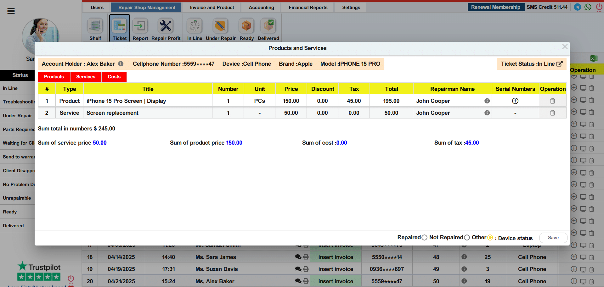Open the hamburger menu icon
The image size is (604, 287).
click(x=11, y=11)
